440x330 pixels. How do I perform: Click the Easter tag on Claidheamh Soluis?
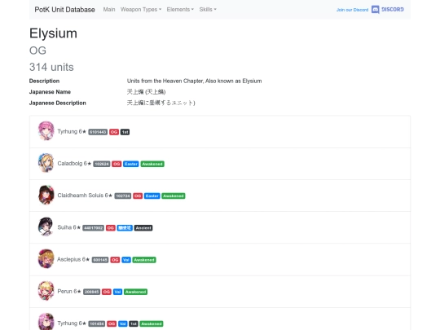[152, 196]
